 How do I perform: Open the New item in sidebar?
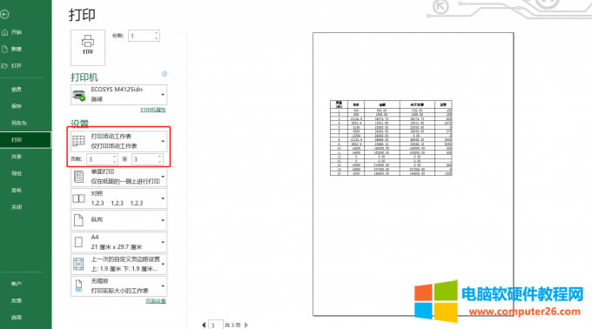tap(12, 49)
